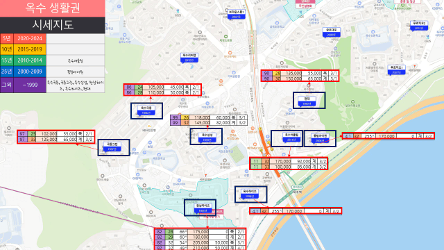Select the 극동그린 map marker

click(112, 147)
